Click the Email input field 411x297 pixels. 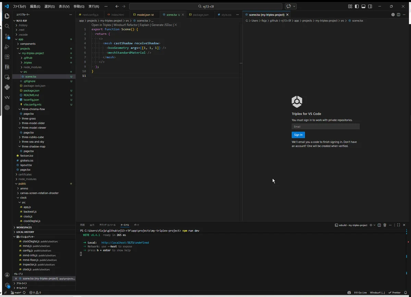point(325,127)
